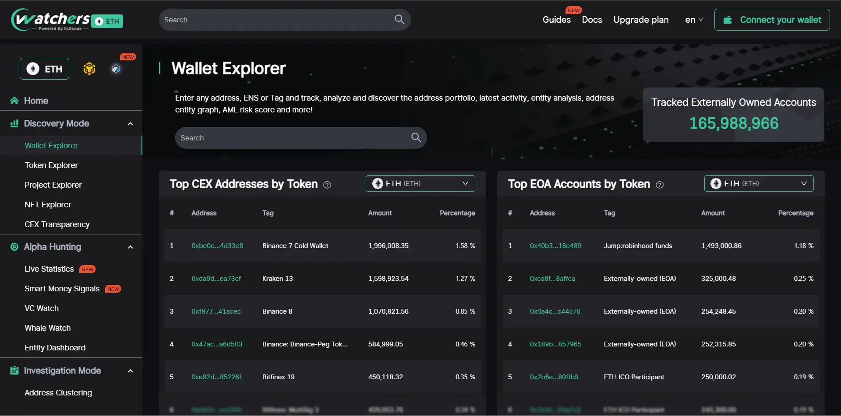Focus the top header search field
The image size is (841, 416).
[285, 20]
